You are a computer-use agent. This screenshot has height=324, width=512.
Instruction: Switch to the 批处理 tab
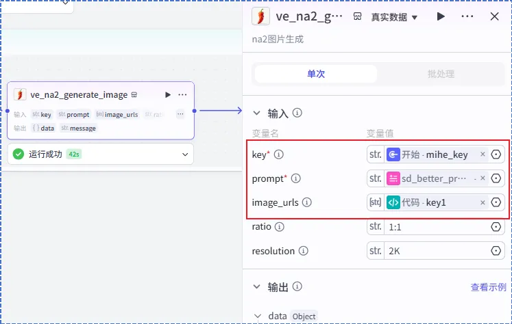(441, 74)
